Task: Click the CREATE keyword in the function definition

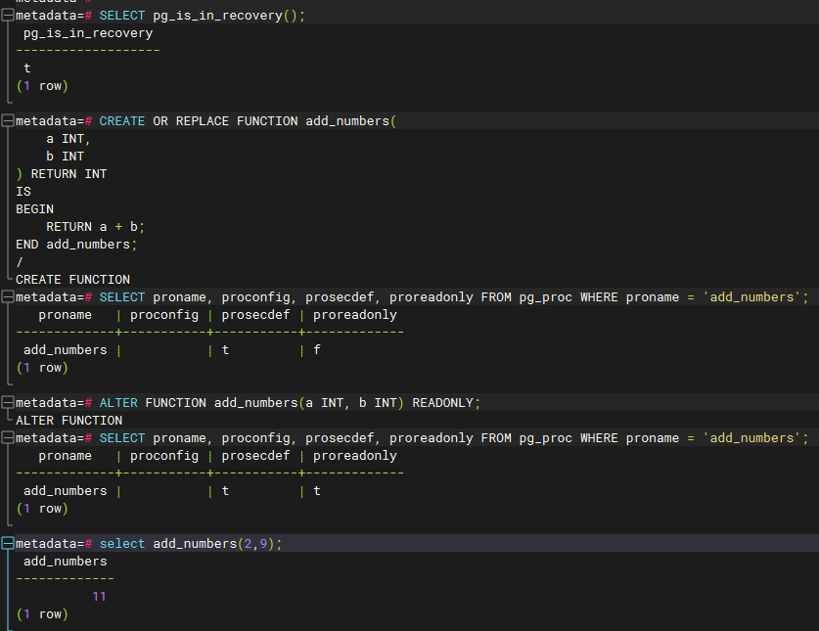Action: coord(121,121)
